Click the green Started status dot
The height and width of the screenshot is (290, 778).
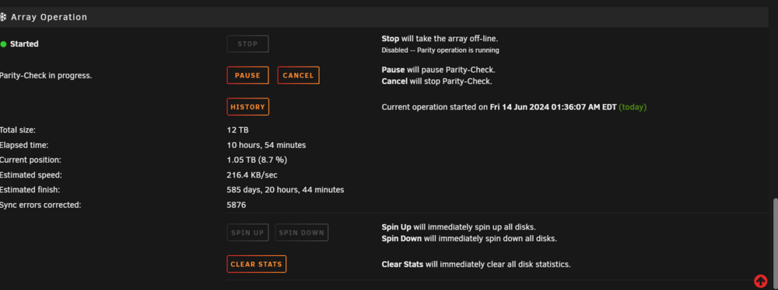click(x=3, y=44)
